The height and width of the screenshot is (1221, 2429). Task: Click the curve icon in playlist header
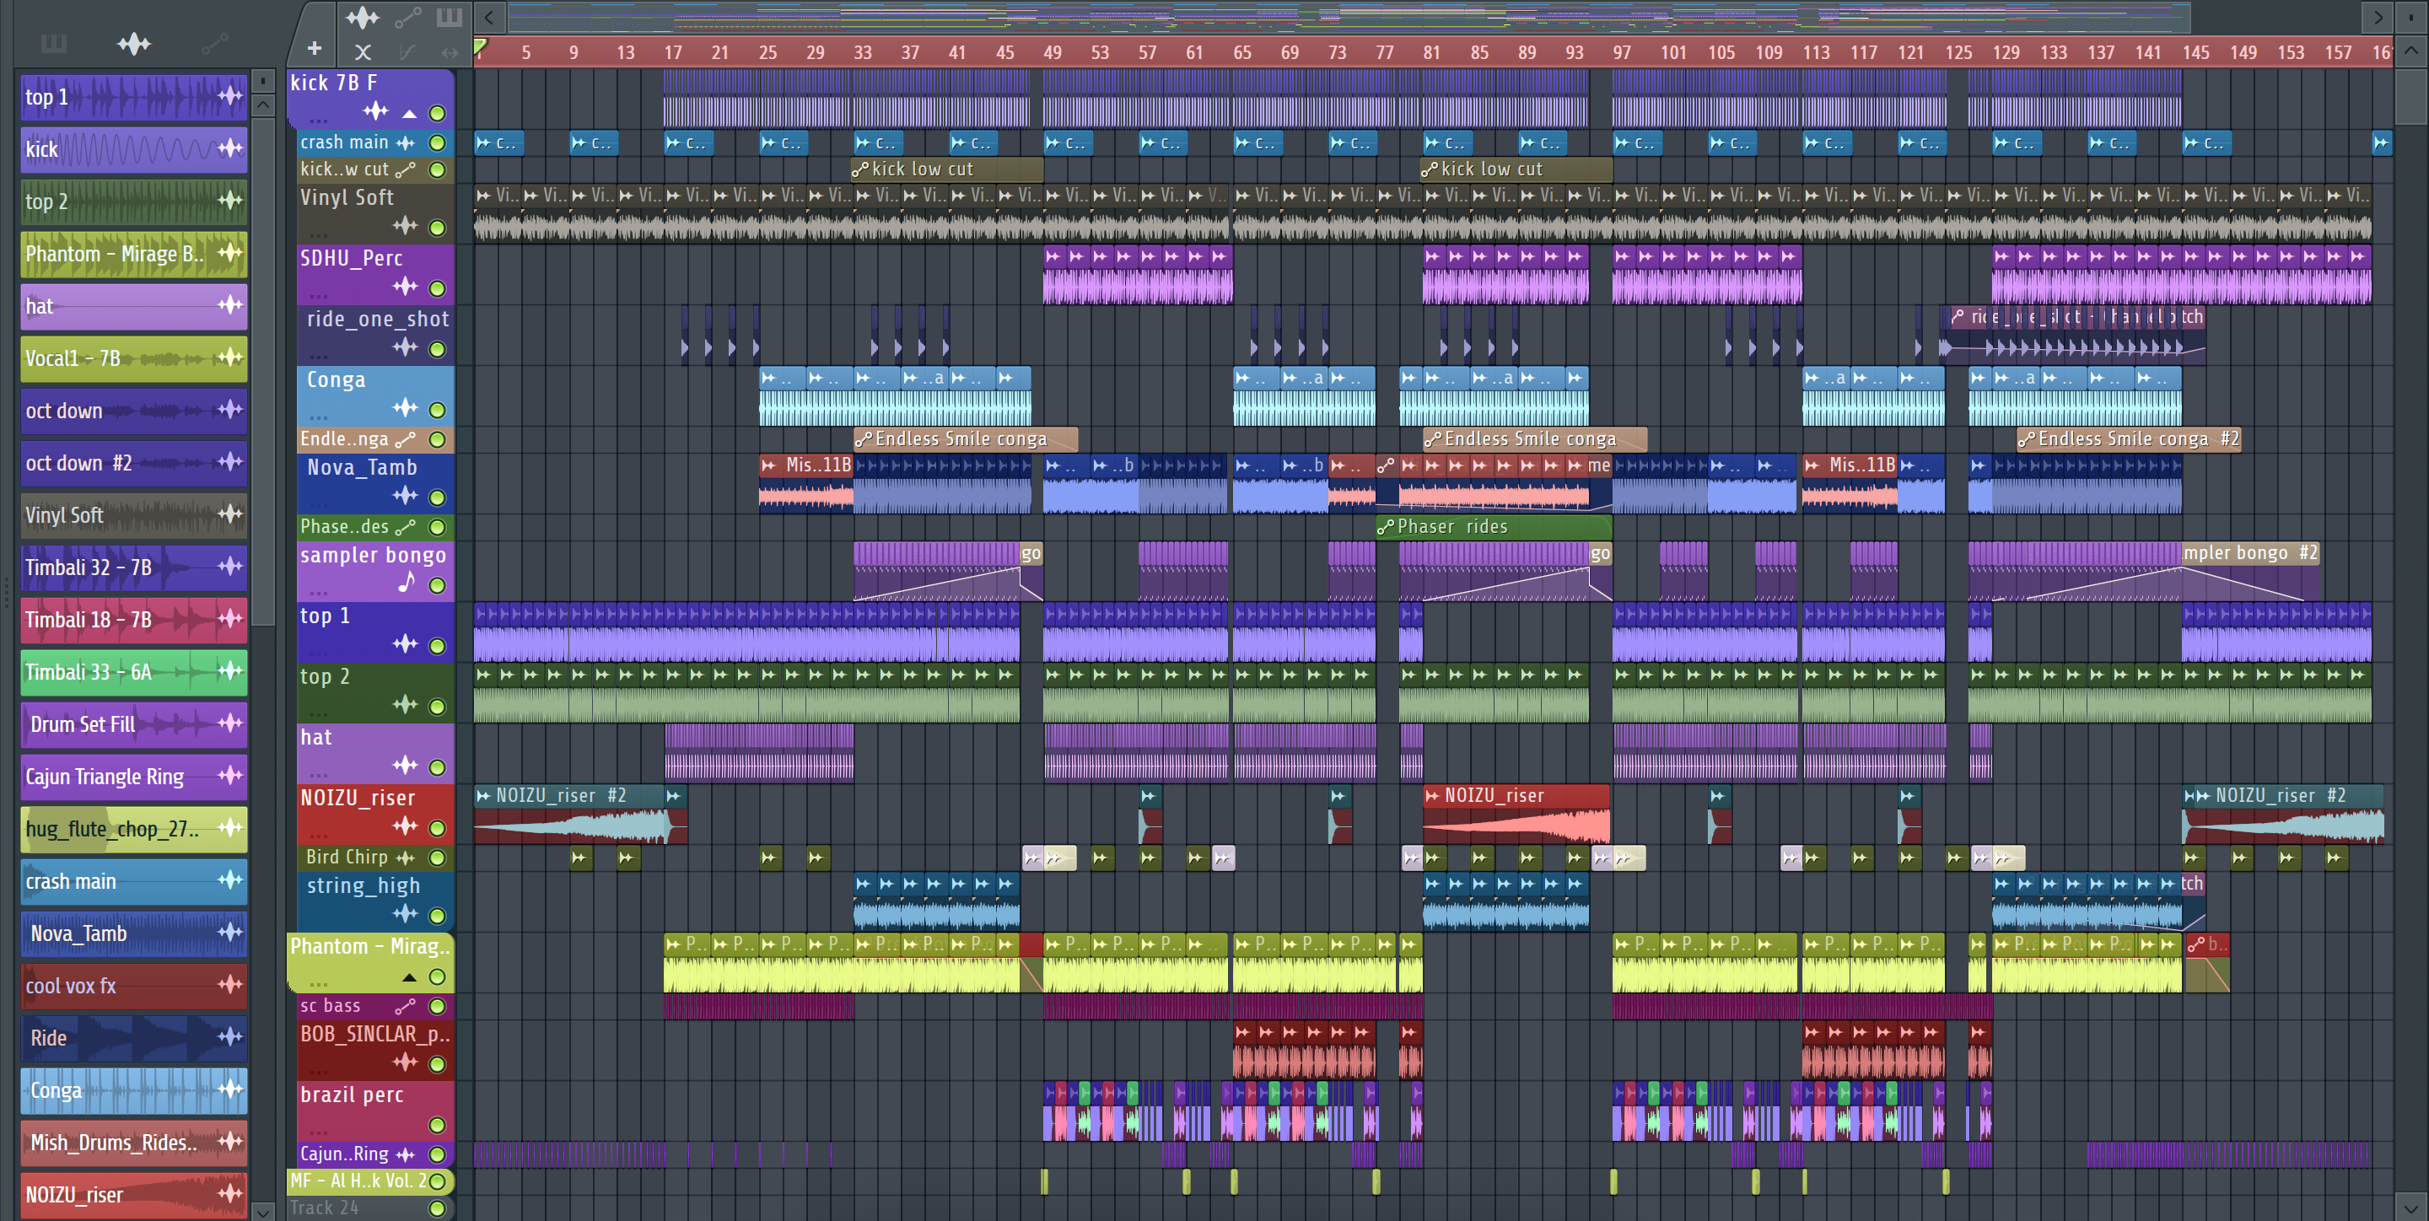point(407,53)
